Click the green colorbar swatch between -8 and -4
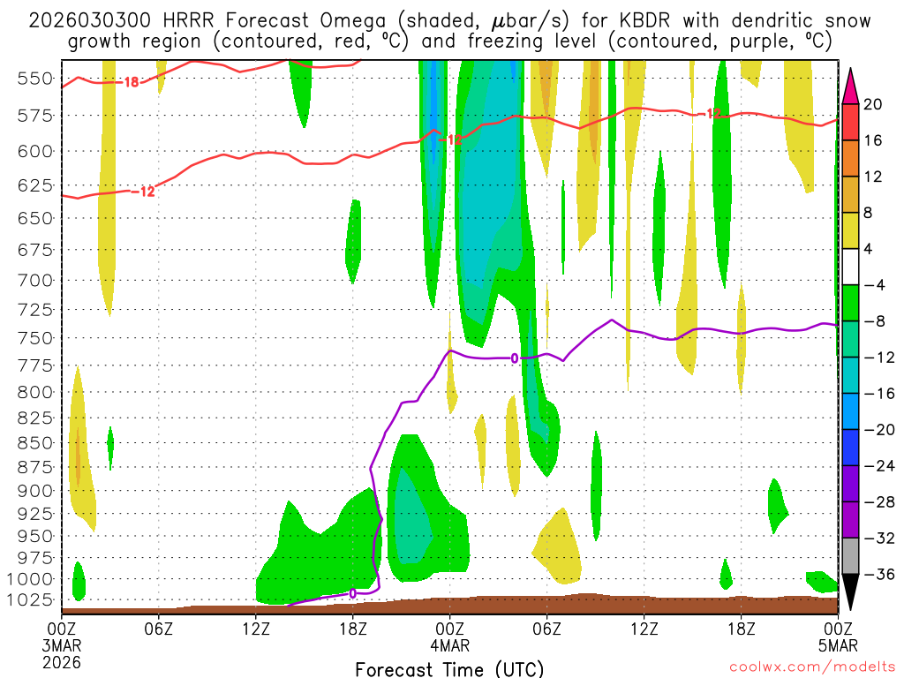The width and height of the screenshot is (904, 678). (850, 304)
